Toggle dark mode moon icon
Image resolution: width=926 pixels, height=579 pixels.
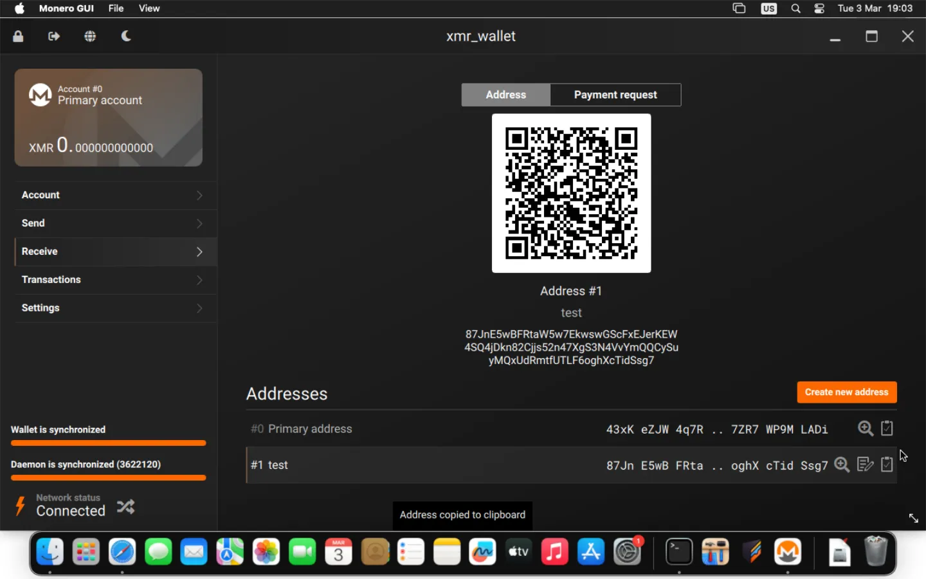click(126, 36)
